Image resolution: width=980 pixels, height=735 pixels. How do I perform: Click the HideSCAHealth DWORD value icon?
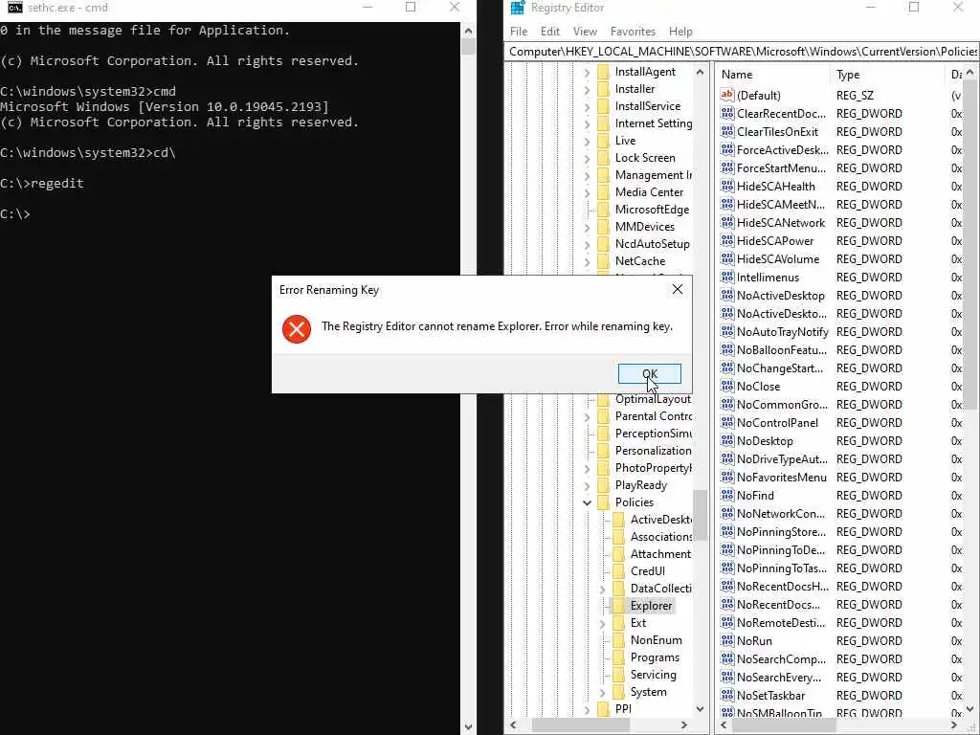coord(727,187)
